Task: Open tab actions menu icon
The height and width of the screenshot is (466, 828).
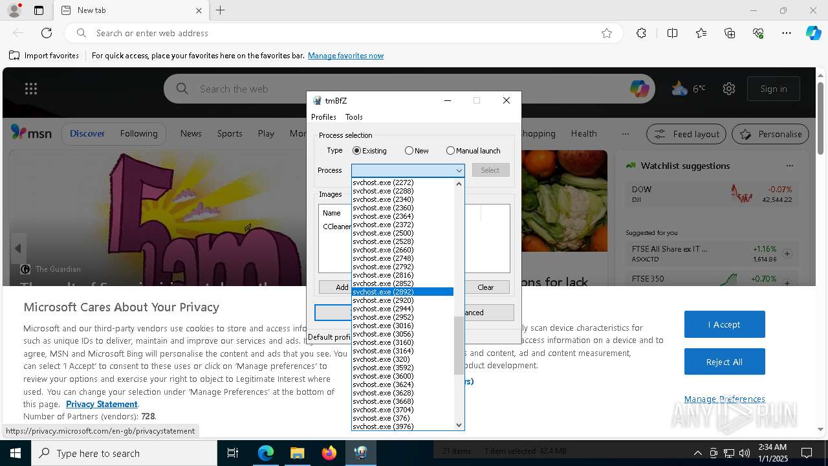Action: click(39, 10)
